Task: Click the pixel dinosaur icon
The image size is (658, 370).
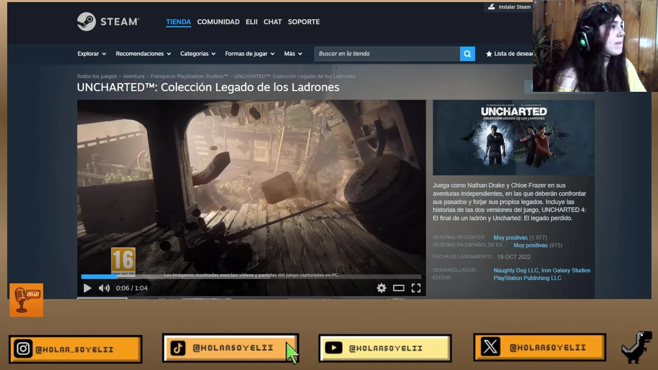Action: tap(637, 347)
